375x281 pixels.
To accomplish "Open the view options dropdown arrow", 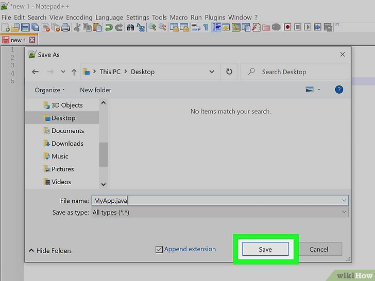I will (x=319, y=90).
